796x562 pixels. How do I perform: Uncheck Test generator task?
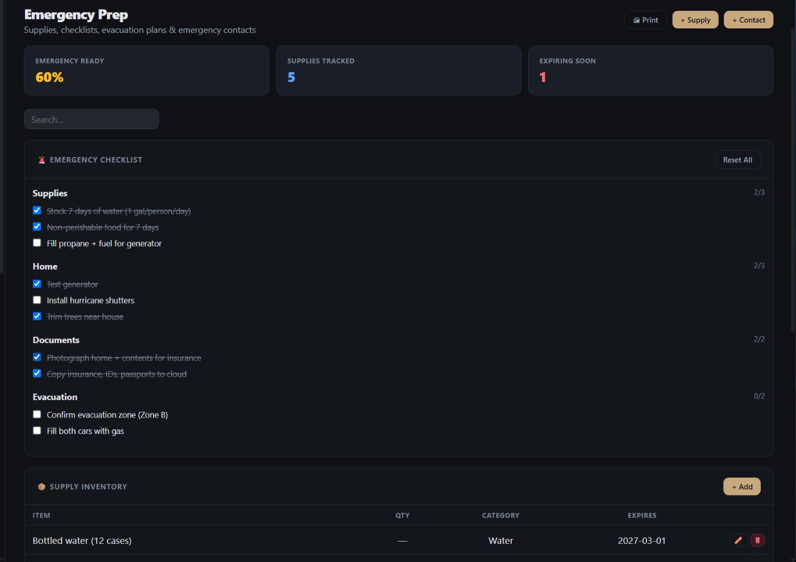[x=37, y=284]
